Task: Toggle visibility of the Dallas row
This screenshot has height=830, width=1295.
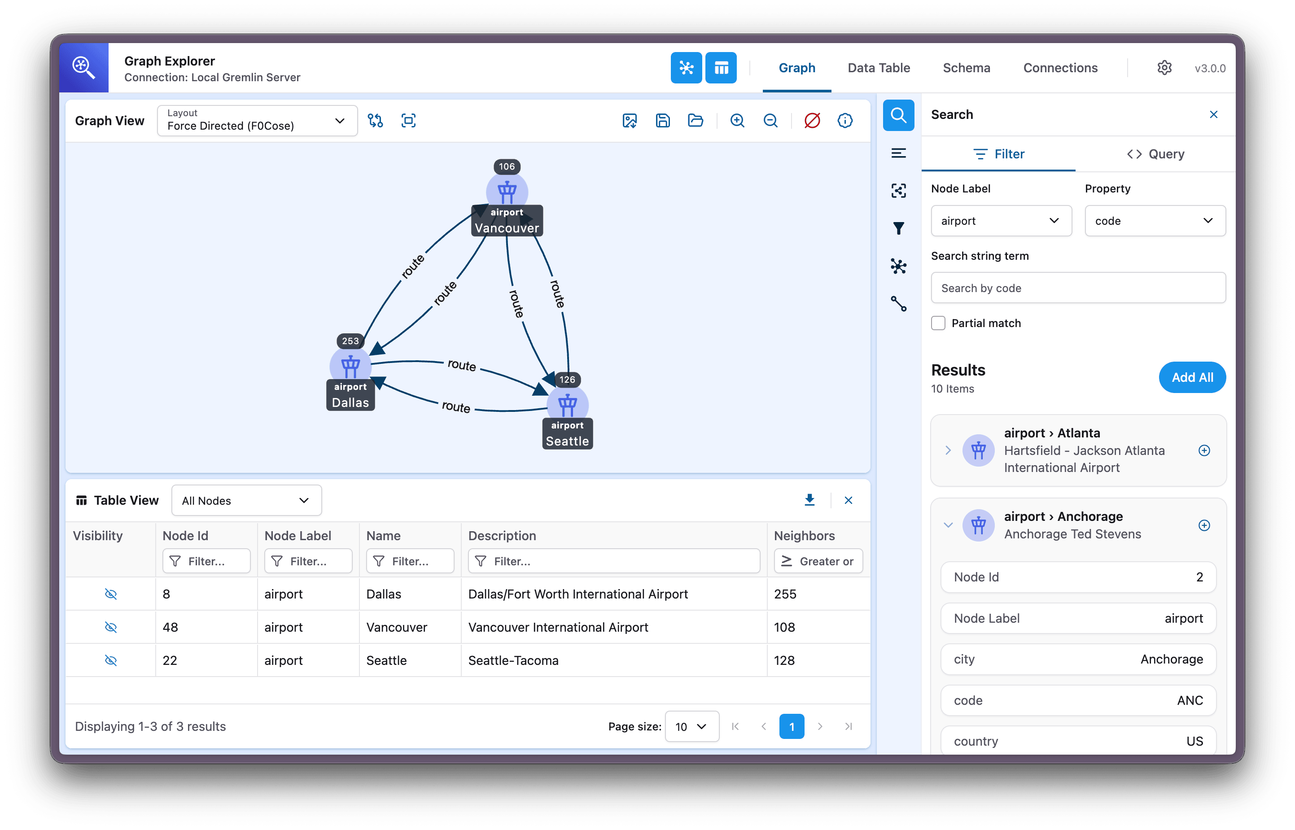Action: (x=110, y=594)
